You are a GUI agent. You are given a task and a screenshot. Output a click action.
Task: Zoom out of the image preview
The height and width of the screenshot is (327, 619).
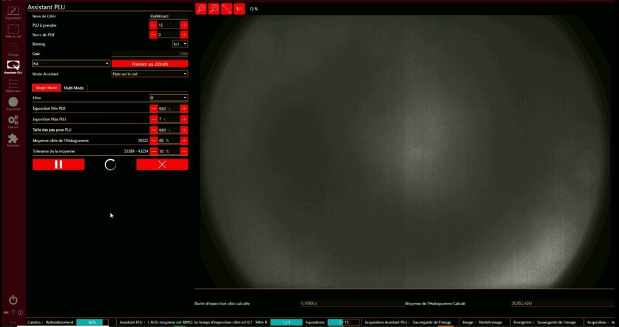[214, 9]
